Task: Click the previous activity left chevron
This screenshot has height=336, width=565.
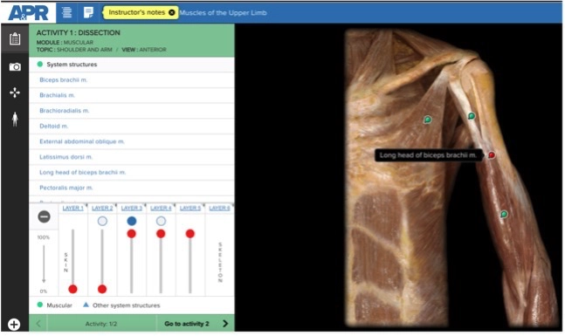Action: (x=38, y=324)
